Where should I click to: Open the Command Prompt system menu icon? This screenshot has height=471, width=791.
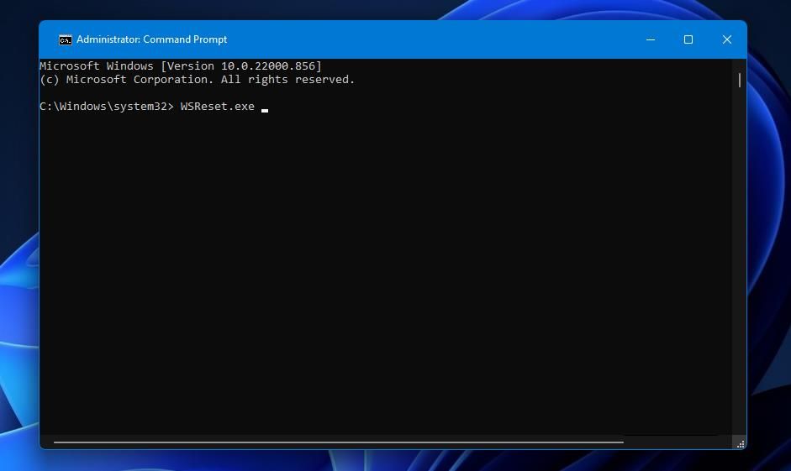pyautogui.click(x=65, y=39)
